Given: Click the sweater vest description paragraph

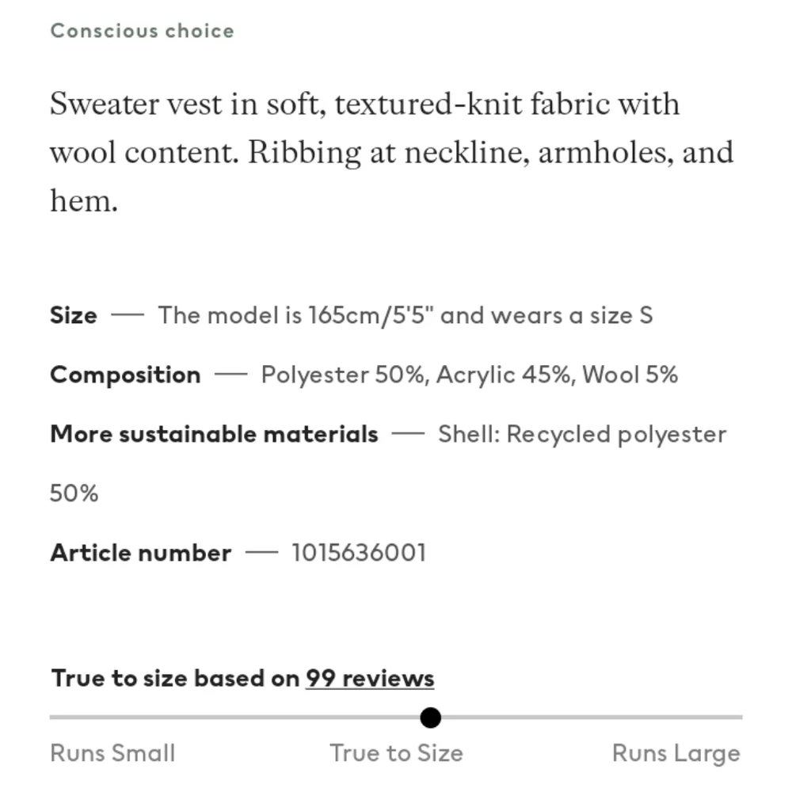Looking at the screenshot, I should [391, 152].
